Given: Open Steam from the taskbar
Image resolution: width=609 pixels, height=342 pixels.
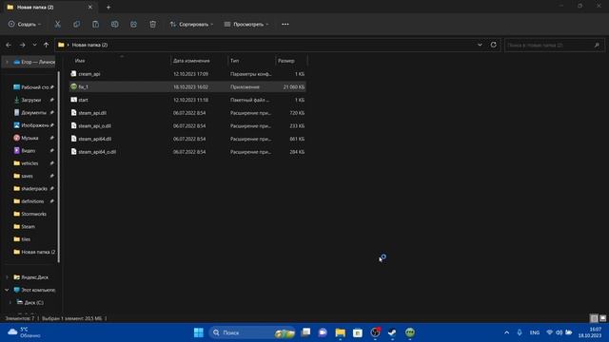Looking at the screenshot, I should coord(392,332).
